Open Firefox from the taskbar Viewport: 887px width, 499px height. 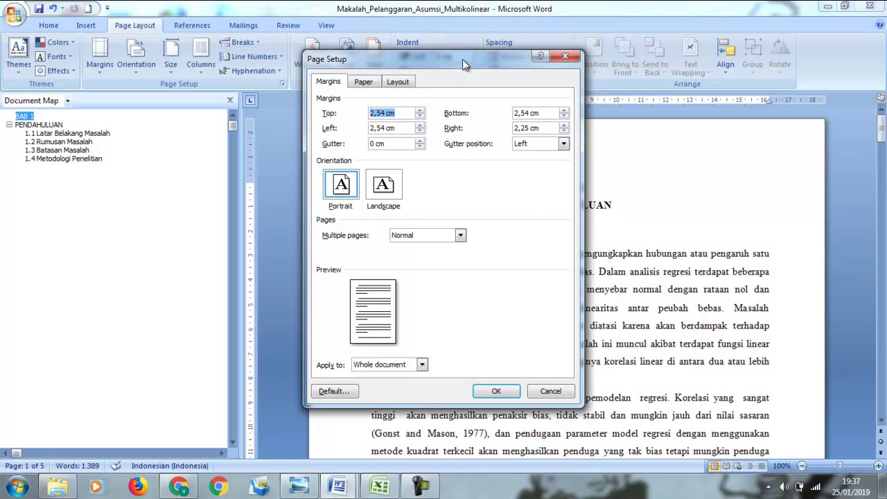(x=137, y=487)
